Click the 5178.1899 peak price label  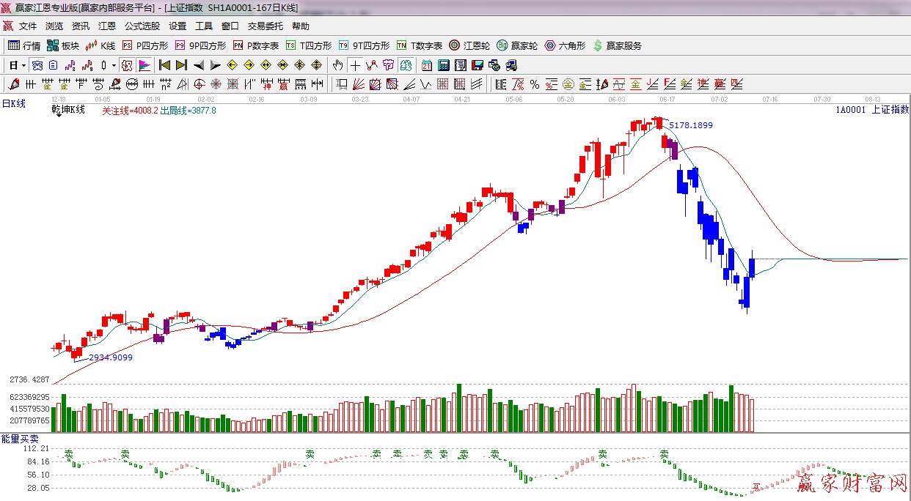tap(690, 125)
